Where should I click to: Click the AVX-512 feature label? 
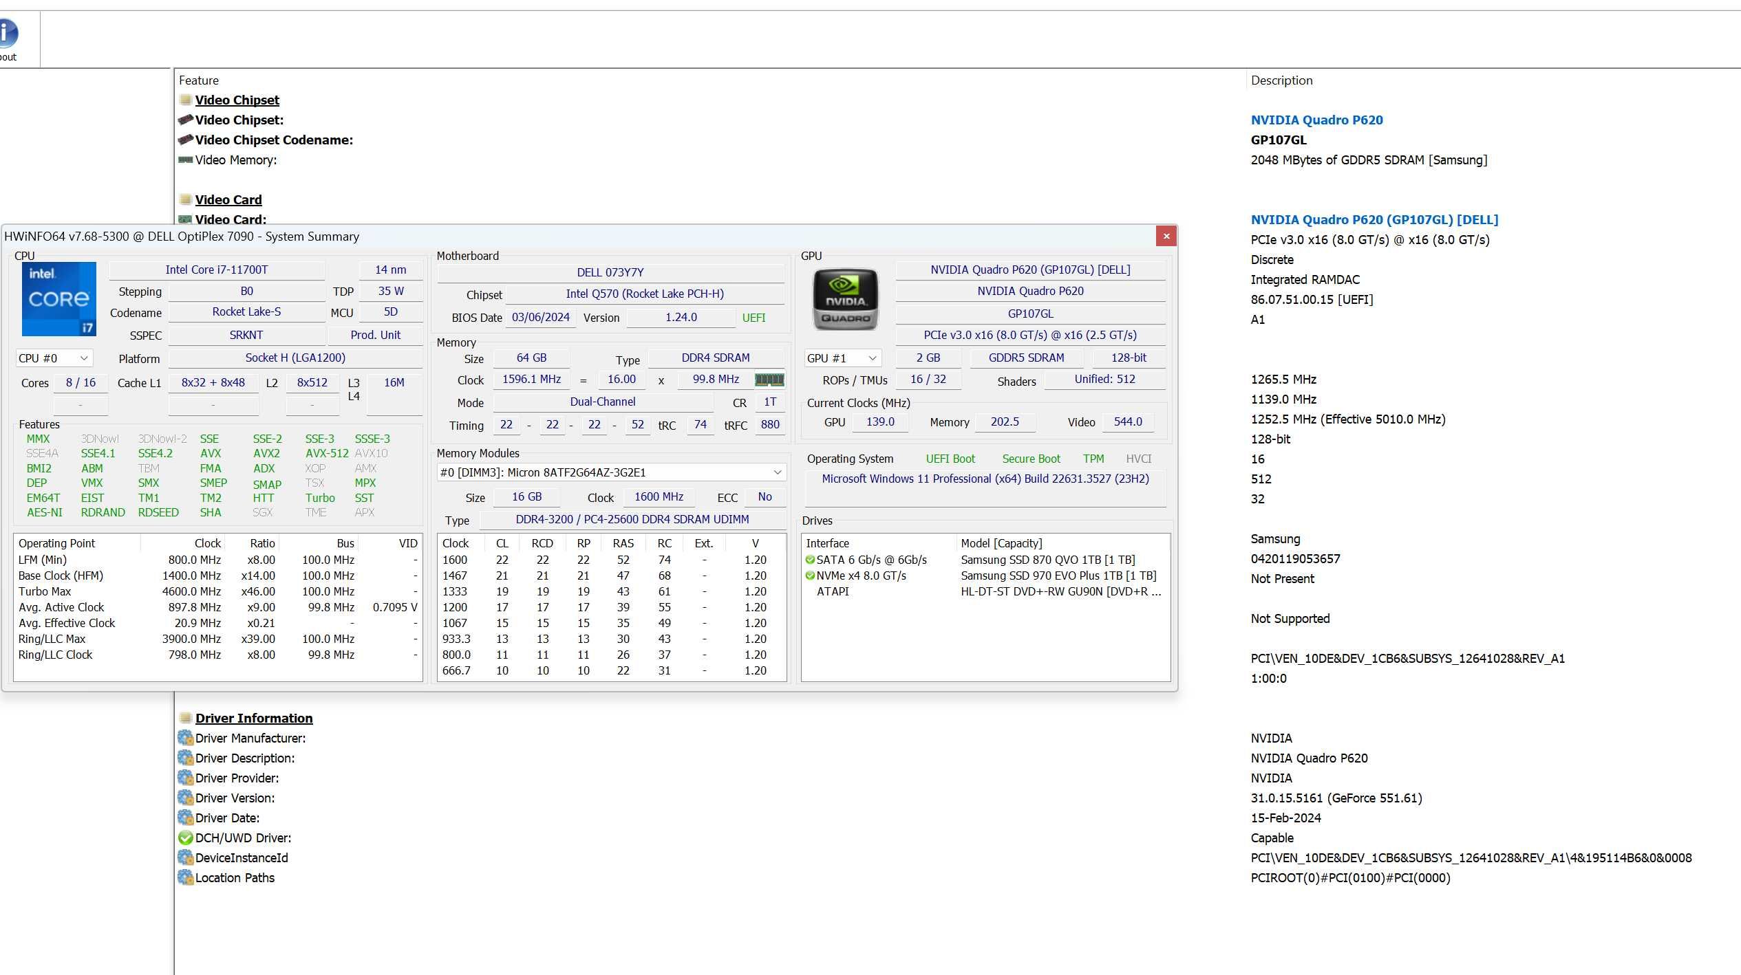[x=327, y=453]
